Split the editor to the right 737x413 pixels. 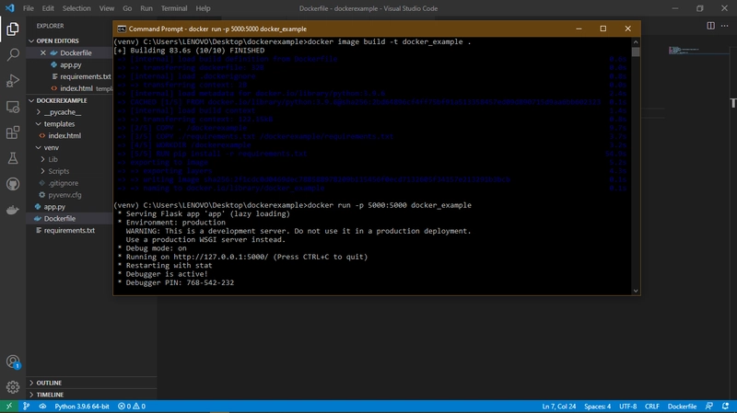click(710, 26)
